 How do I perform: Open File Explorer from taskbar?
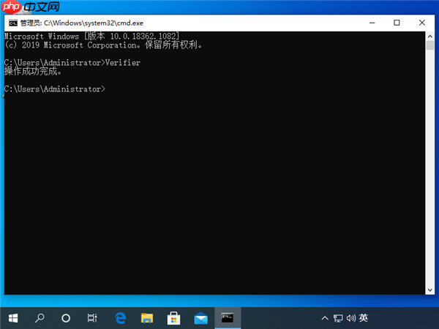[x=147, y=318]
